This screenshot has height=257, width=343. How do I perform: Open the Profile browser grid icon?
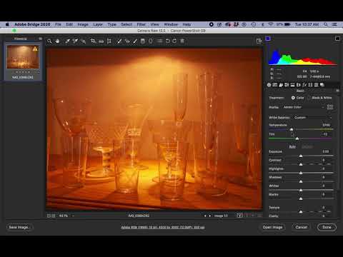click(330, 107)
